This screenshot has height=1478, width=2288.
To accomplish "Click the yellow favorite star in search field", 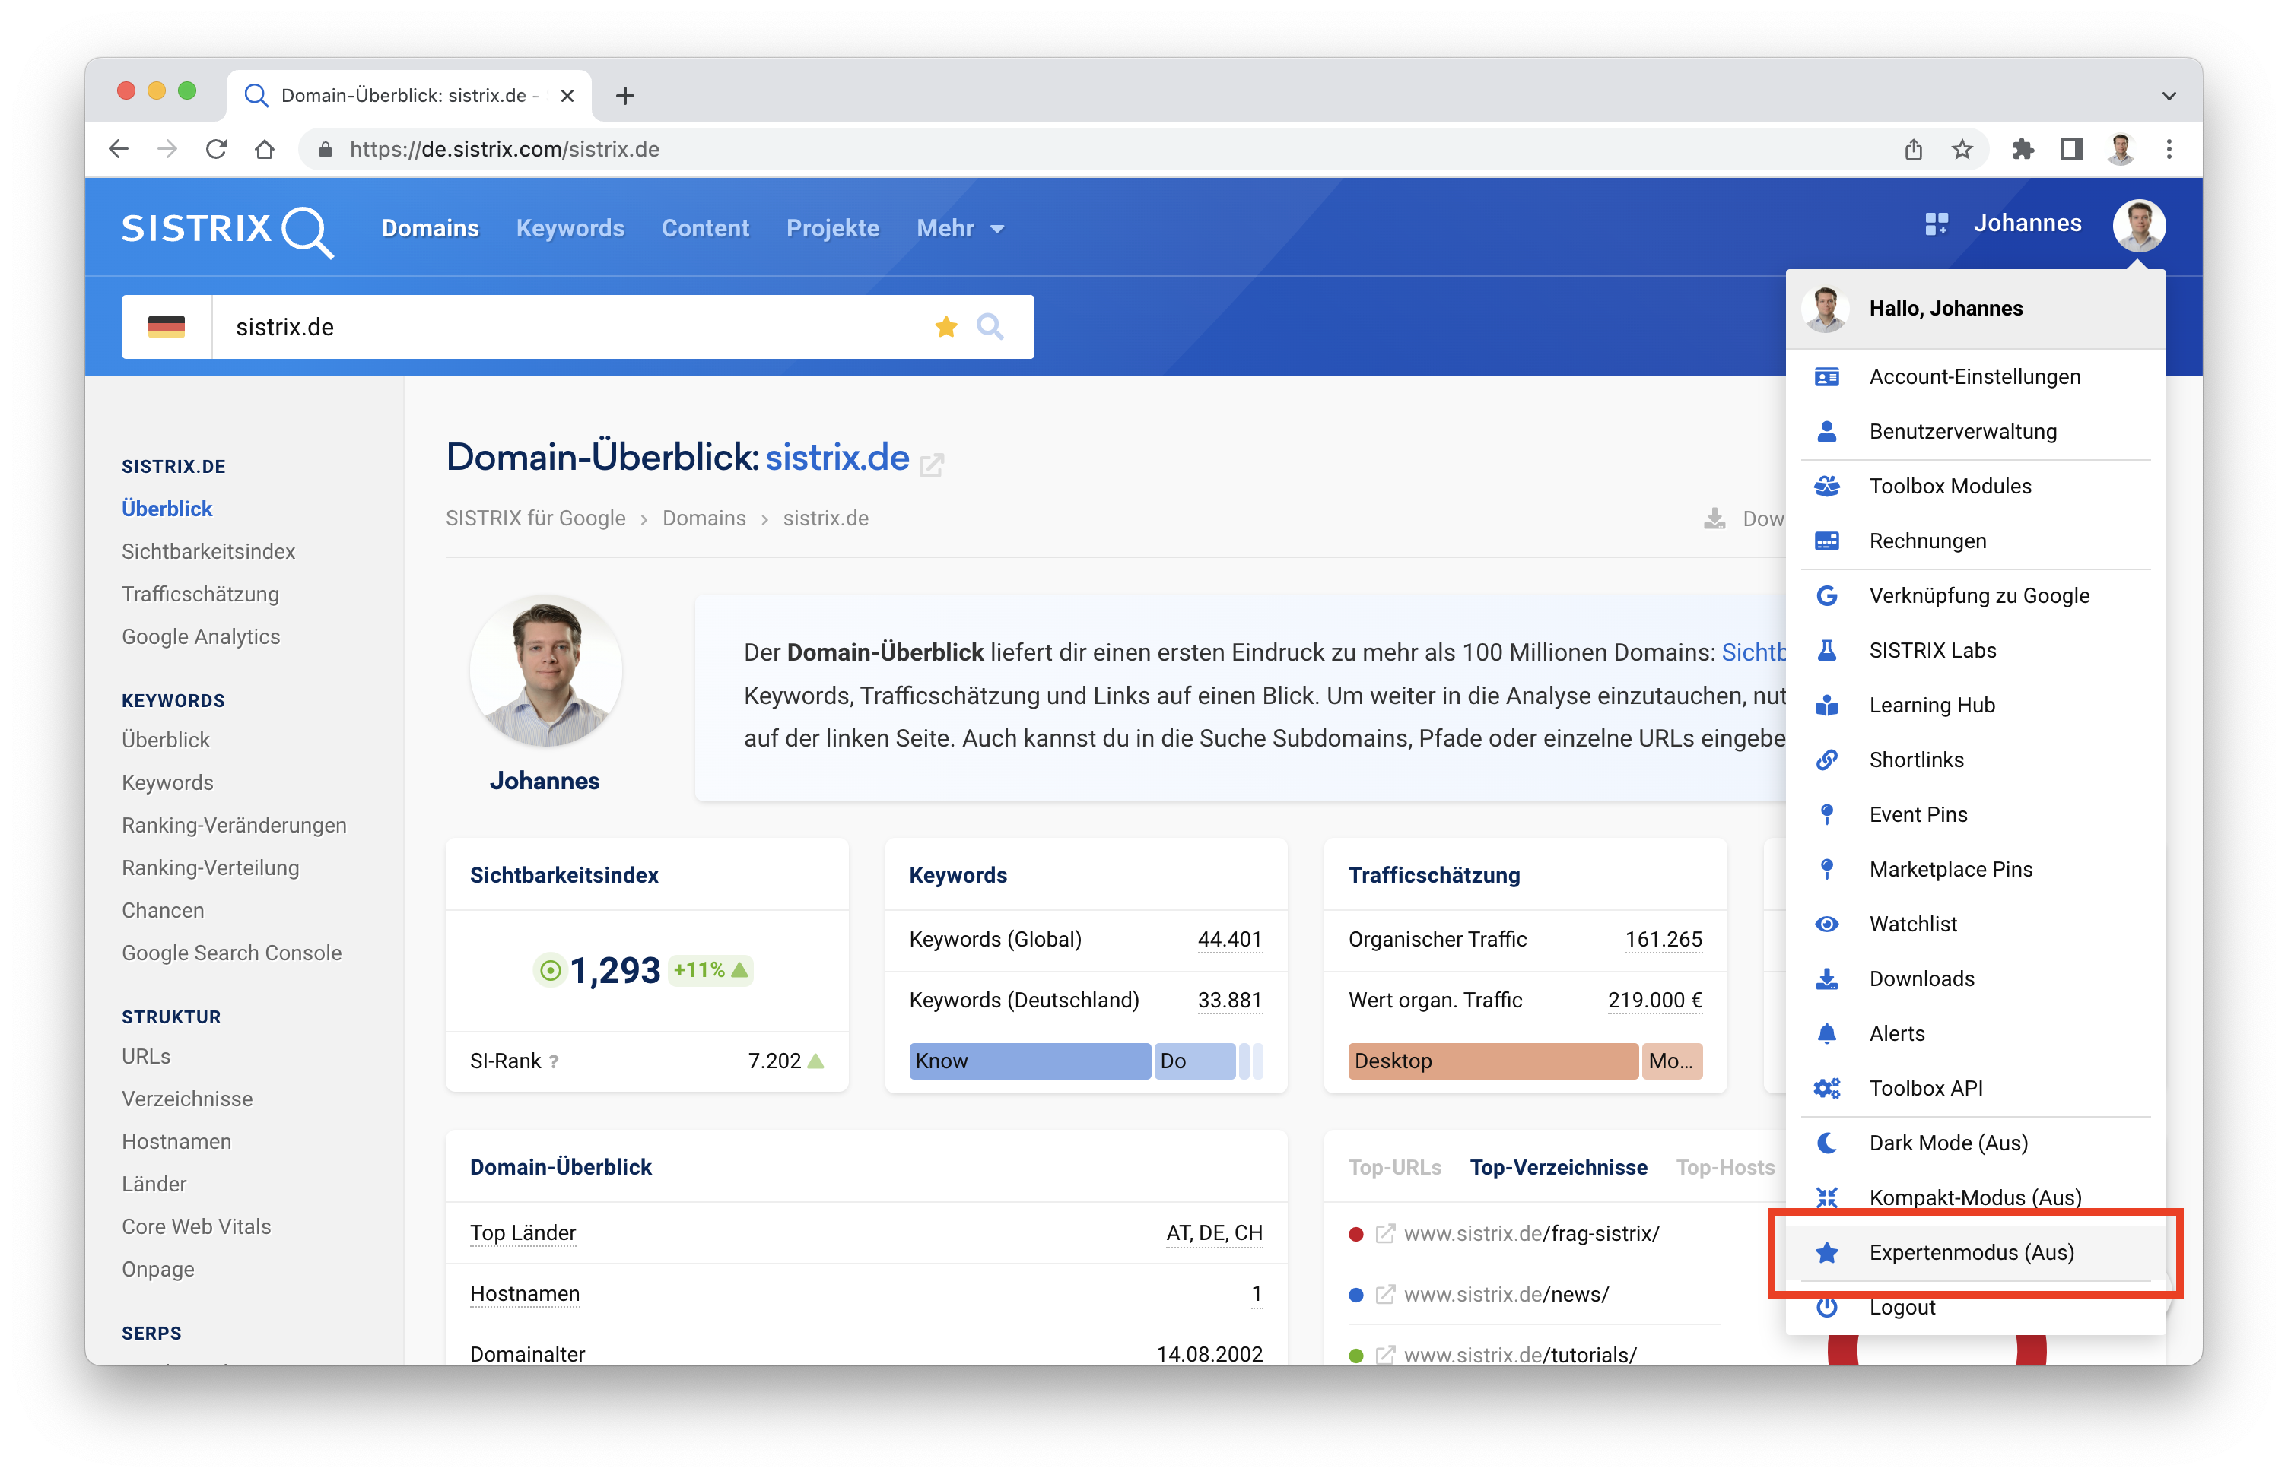I will (945, 327).
